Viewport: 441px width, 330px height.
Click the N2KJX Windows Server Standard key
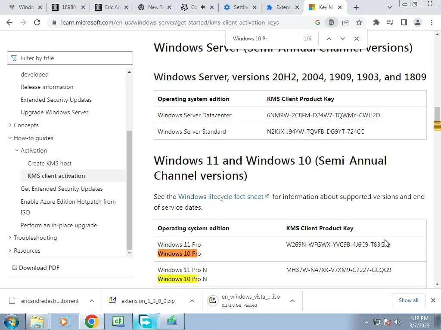[x=315, y=131]
